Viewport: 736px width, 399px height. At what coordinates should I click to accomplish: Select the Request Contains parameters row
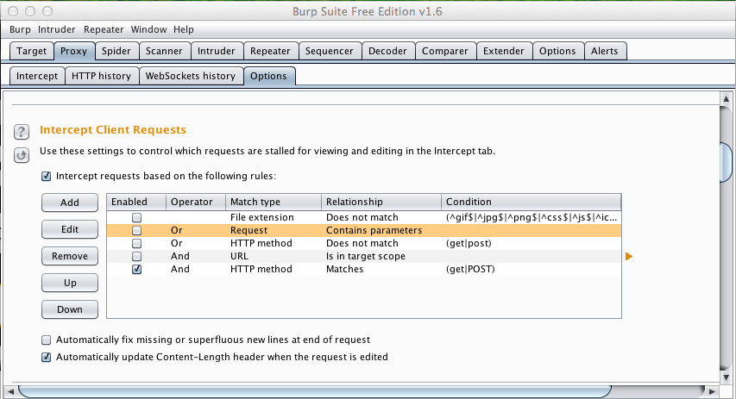coord(362,231)
